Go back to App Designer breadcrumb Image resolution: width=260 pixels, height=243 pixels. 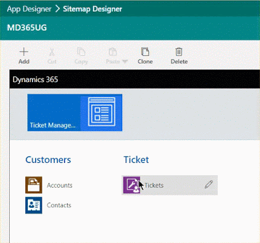[29, 9]
